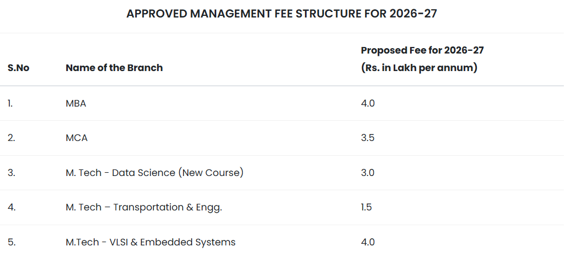Click M. Tech – Transportation & Engg. branch
Image resolution: width=571 pixels, height=264 pixels.
(x=143, y=207)
